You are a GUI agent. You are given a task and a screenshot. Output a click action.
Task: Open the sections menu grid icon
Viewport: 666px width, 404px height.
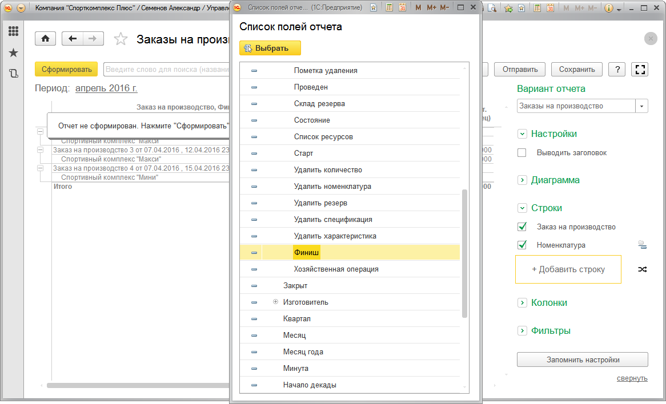13,31
